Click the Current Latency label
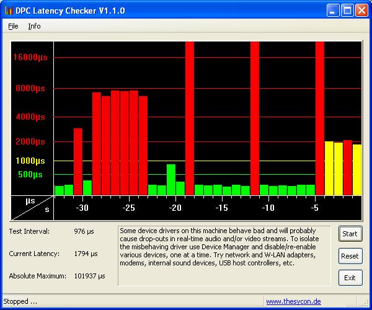The width and height of the screenshot is (372, 310). 34,254
